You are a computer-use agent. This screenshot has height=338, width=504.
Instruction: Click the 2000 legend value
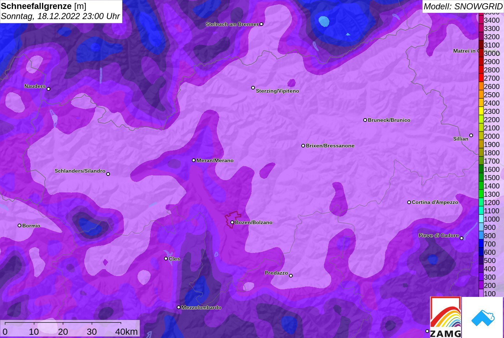coord(492,136)
